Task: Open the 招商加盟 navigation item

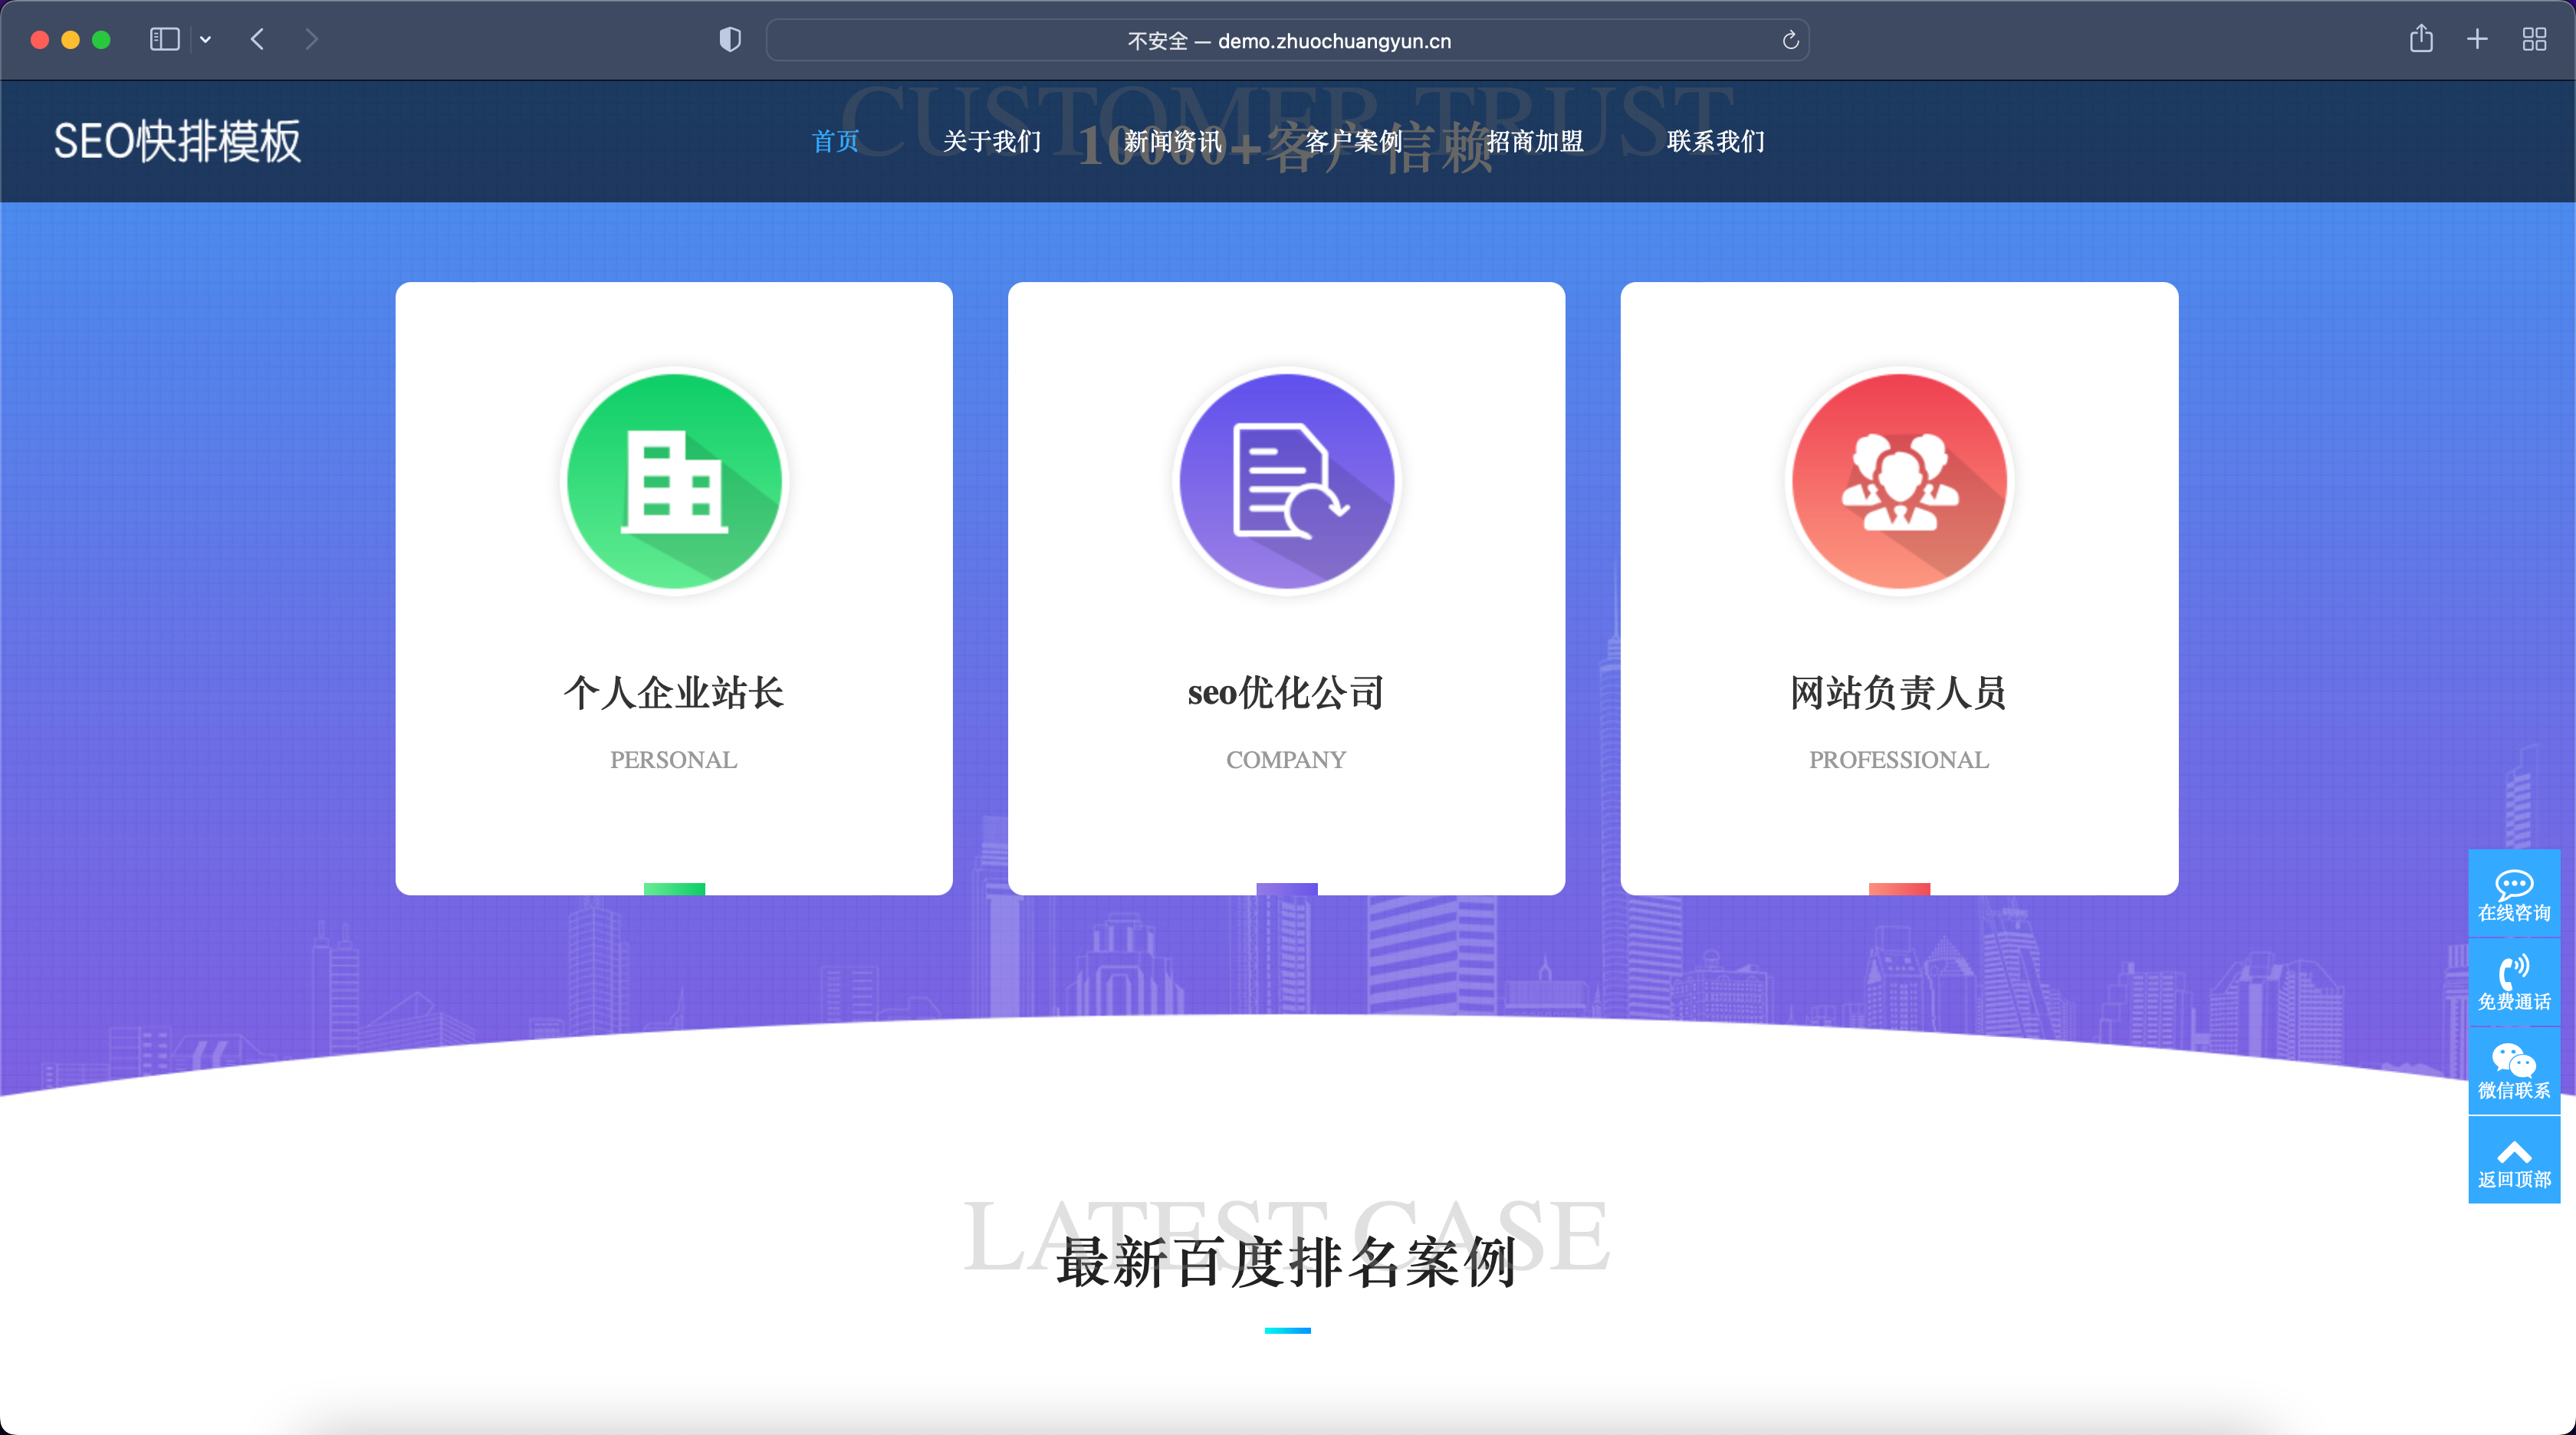Action: [1535, 142]
